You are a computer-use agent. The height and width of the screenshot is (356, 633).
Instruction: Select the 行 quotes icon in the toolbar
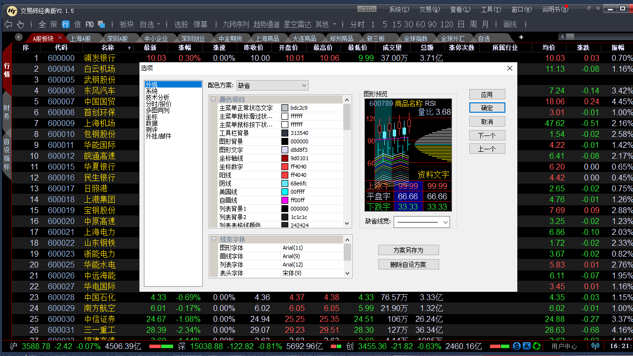(x=65, y=24)
